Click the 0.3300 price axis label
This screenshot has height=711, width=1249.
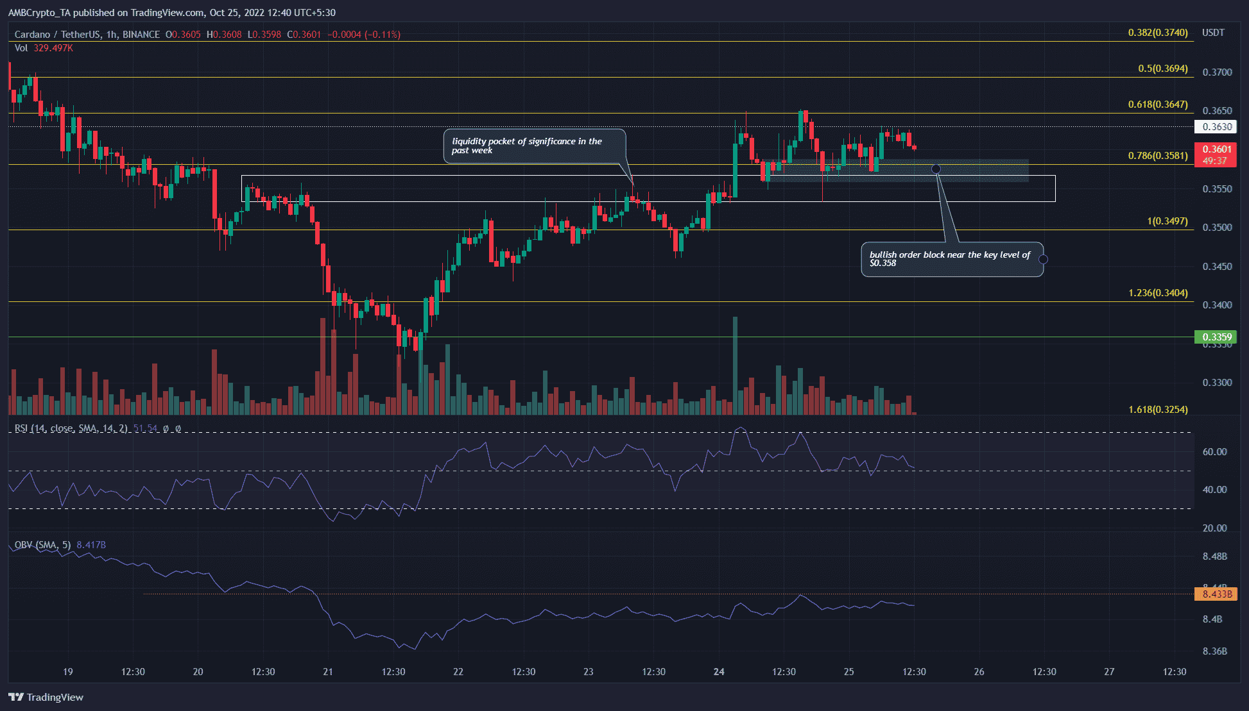pyautogui.click(x=1217, y=383)
